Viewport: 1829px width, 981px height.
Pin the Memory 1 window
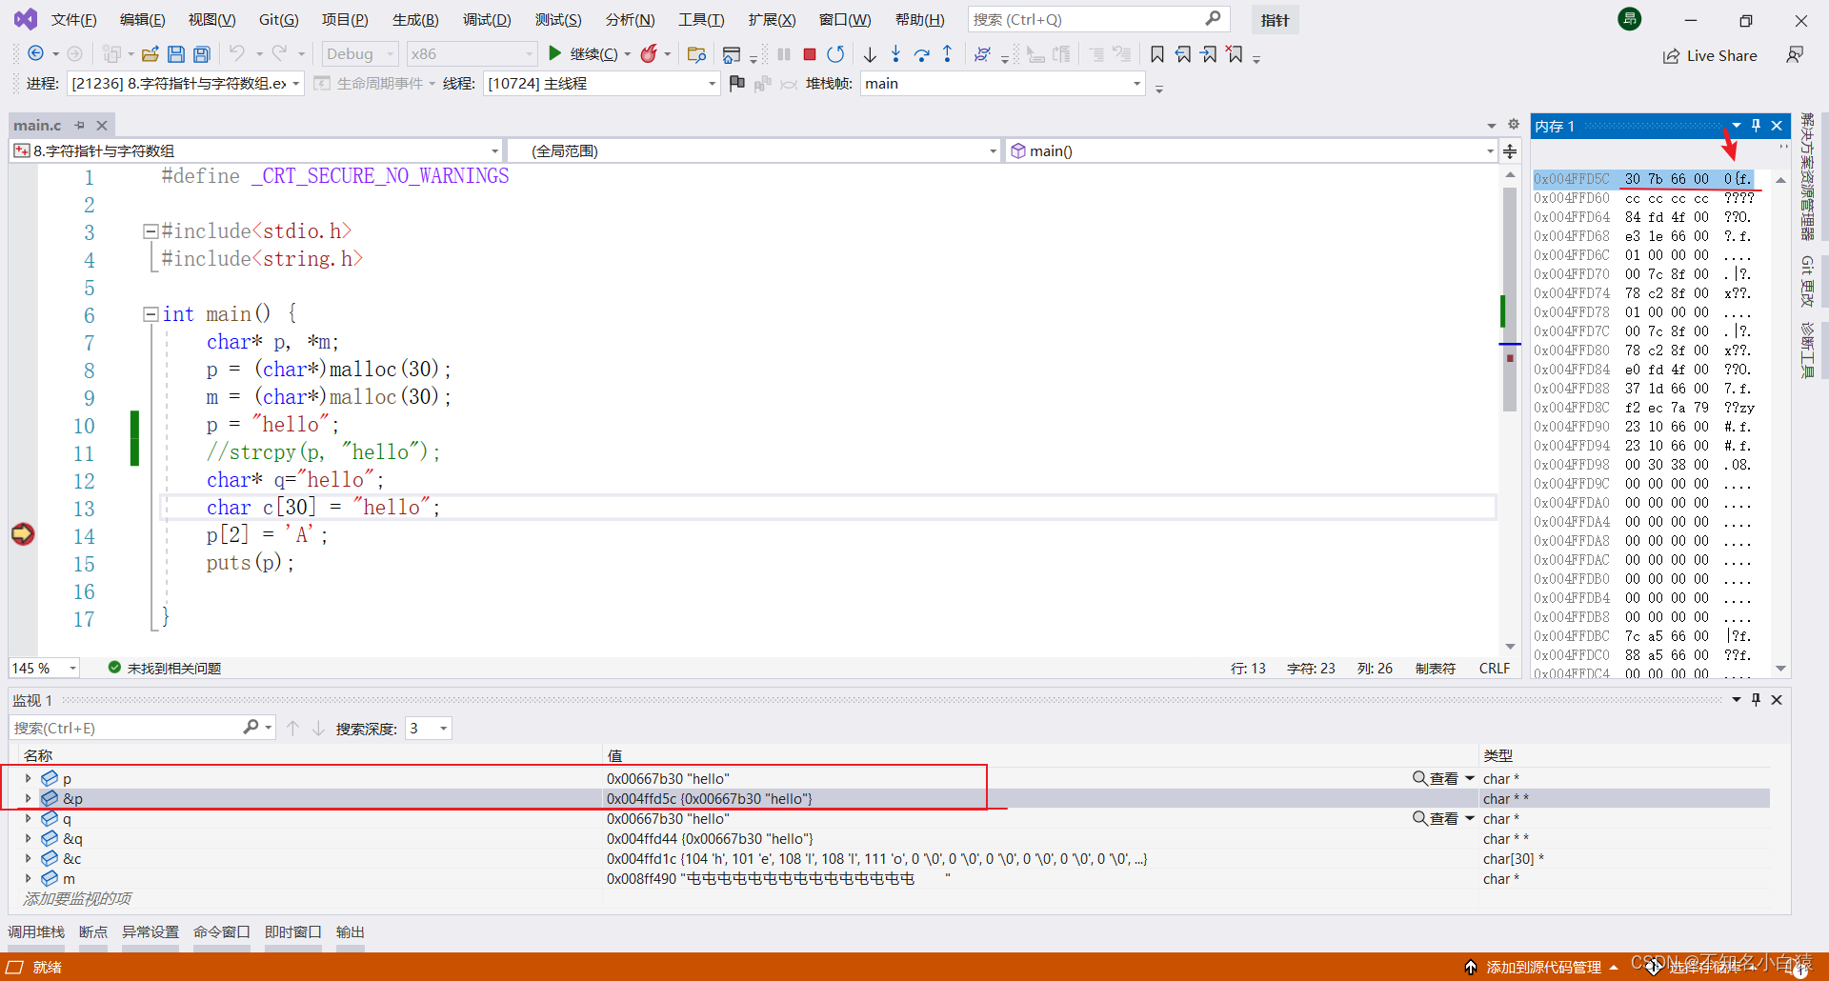tap(1757, 126)
